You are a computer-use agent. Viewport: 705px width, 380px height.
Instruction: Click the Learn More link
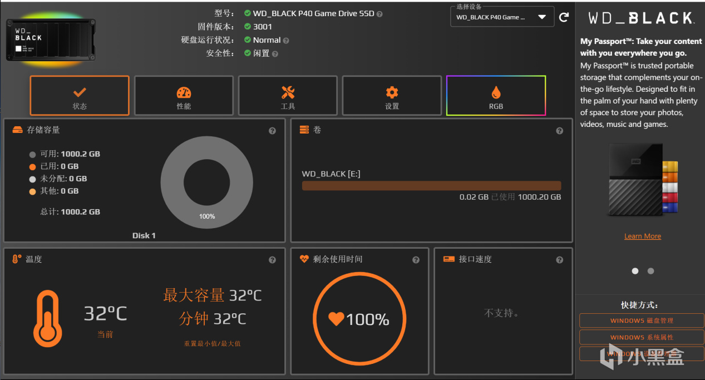[643, 236]
